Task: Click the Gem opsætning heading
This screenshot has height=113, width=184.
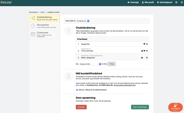Action: 86,98
